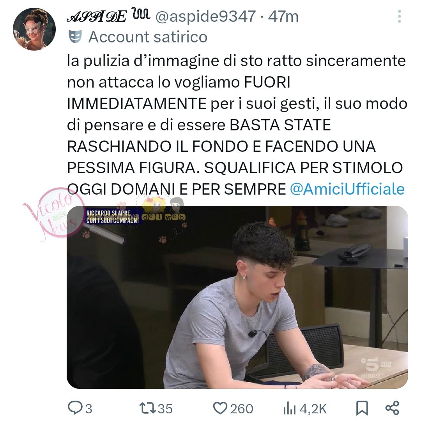
Task: Click the 4,2K views count
Action: pyautogui.click(x=313, y=409)
